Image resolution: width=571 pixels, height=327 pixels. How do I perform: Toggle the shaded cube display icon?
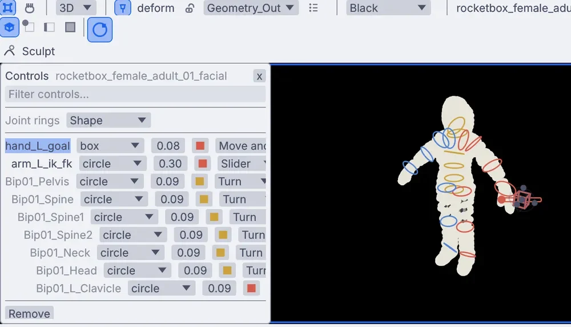click(x=9, y=27)
